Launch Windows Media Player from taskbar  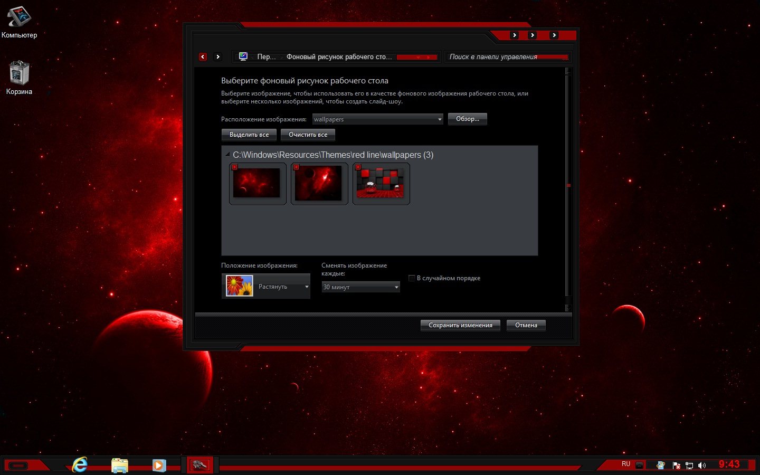click(159, 465)
